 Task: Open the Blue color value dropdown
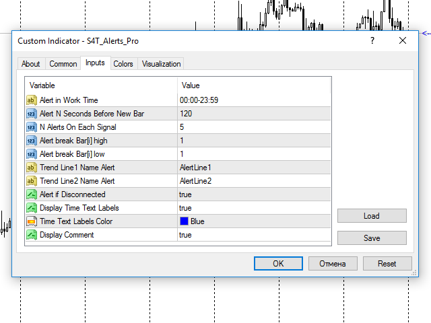point(254,221)
